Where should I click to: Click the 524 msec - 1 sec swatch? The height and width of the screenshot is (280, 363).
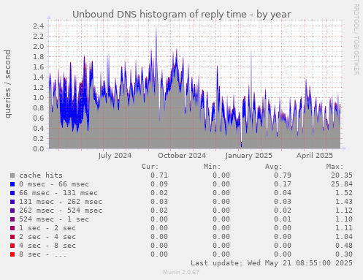(x=12, y=219)
